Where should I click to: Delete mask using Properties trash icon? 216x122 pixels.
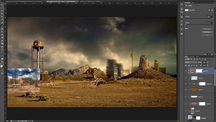(212, 54)
